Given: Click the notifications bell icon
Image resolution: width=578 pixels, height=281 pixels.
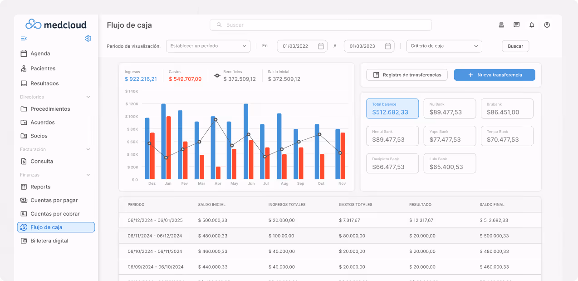Looking at the screenshot, I should coord(531,25).
